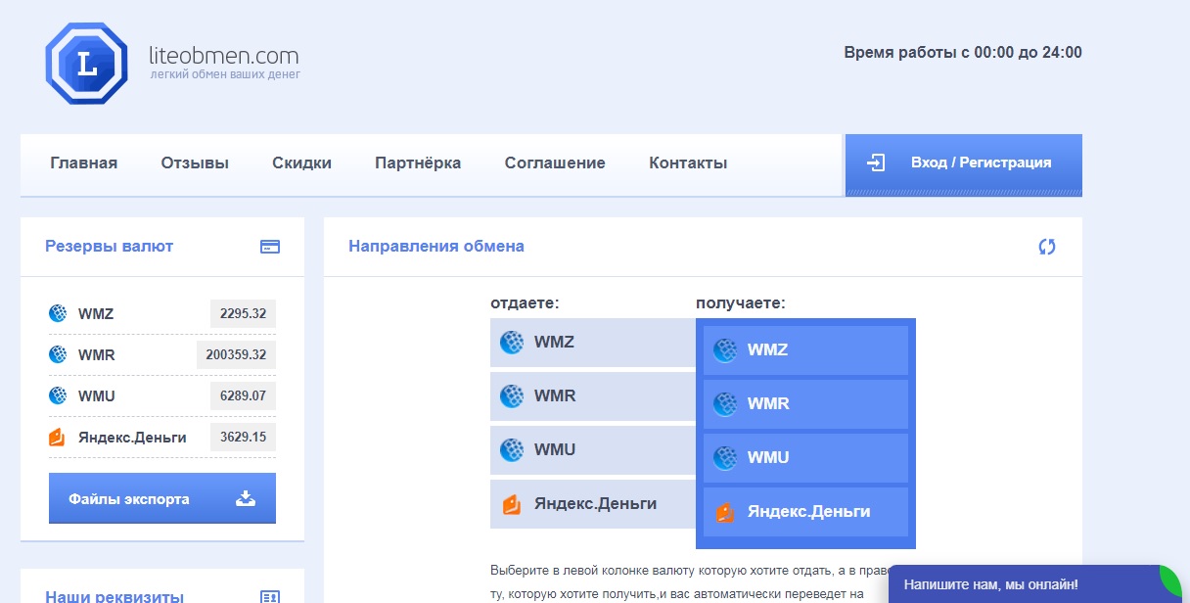Go to the Отзывы page

pyautogui.click(x=195, y=163)
